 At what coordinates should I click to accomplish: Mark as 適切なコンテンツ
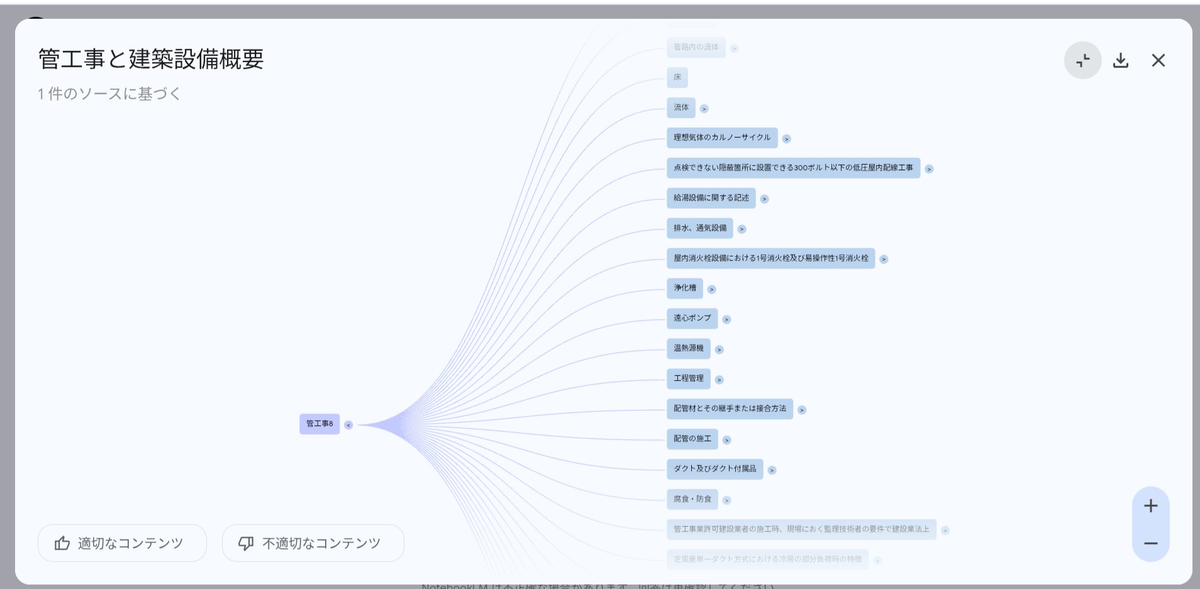click(122, 543)
